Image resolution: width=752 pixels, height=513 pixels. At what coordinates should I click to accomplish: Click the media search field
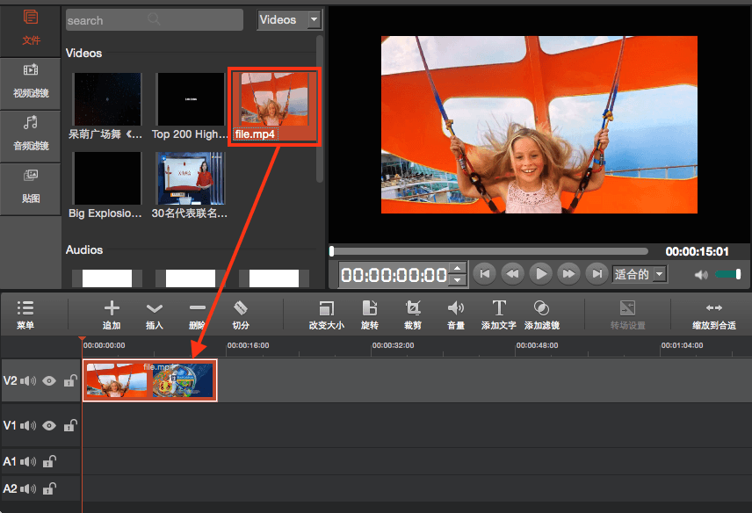(154, 20)
